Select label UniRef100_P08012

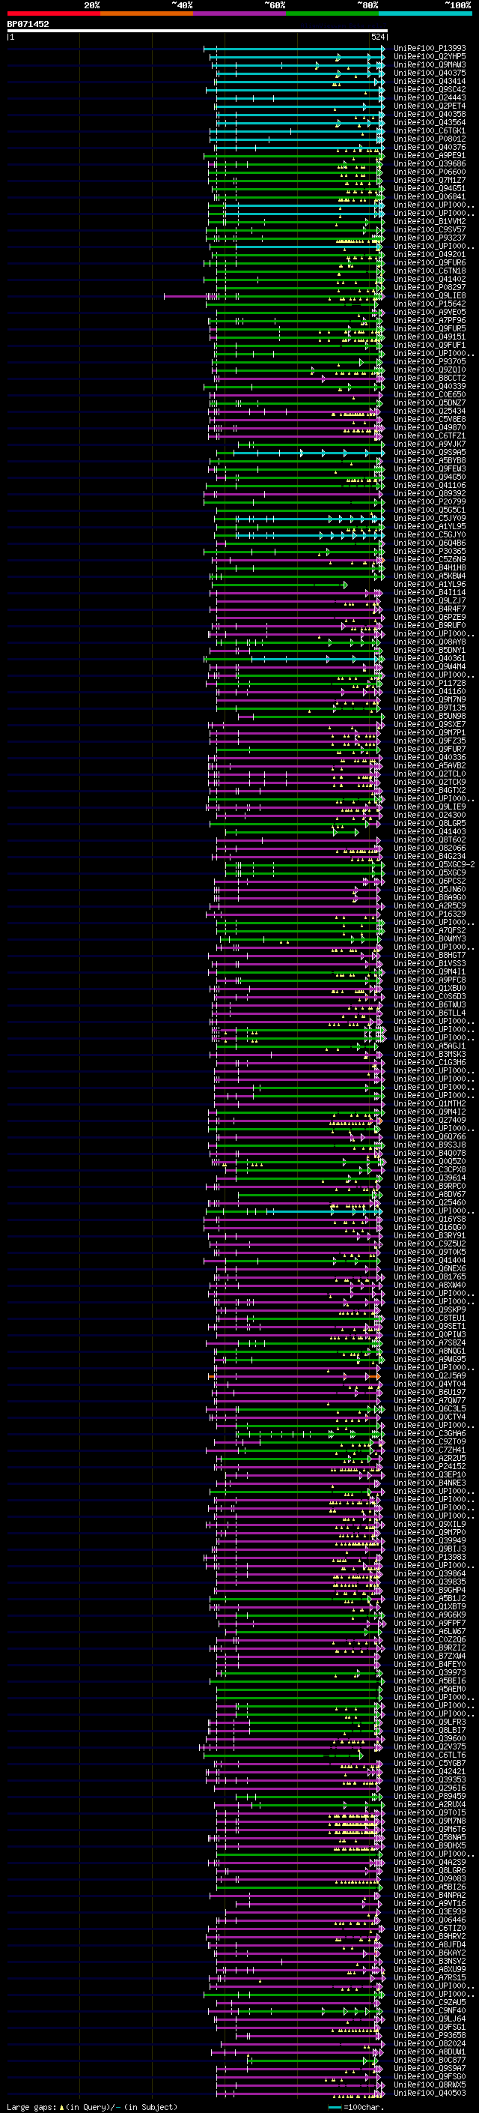click(x=430, y=139)
